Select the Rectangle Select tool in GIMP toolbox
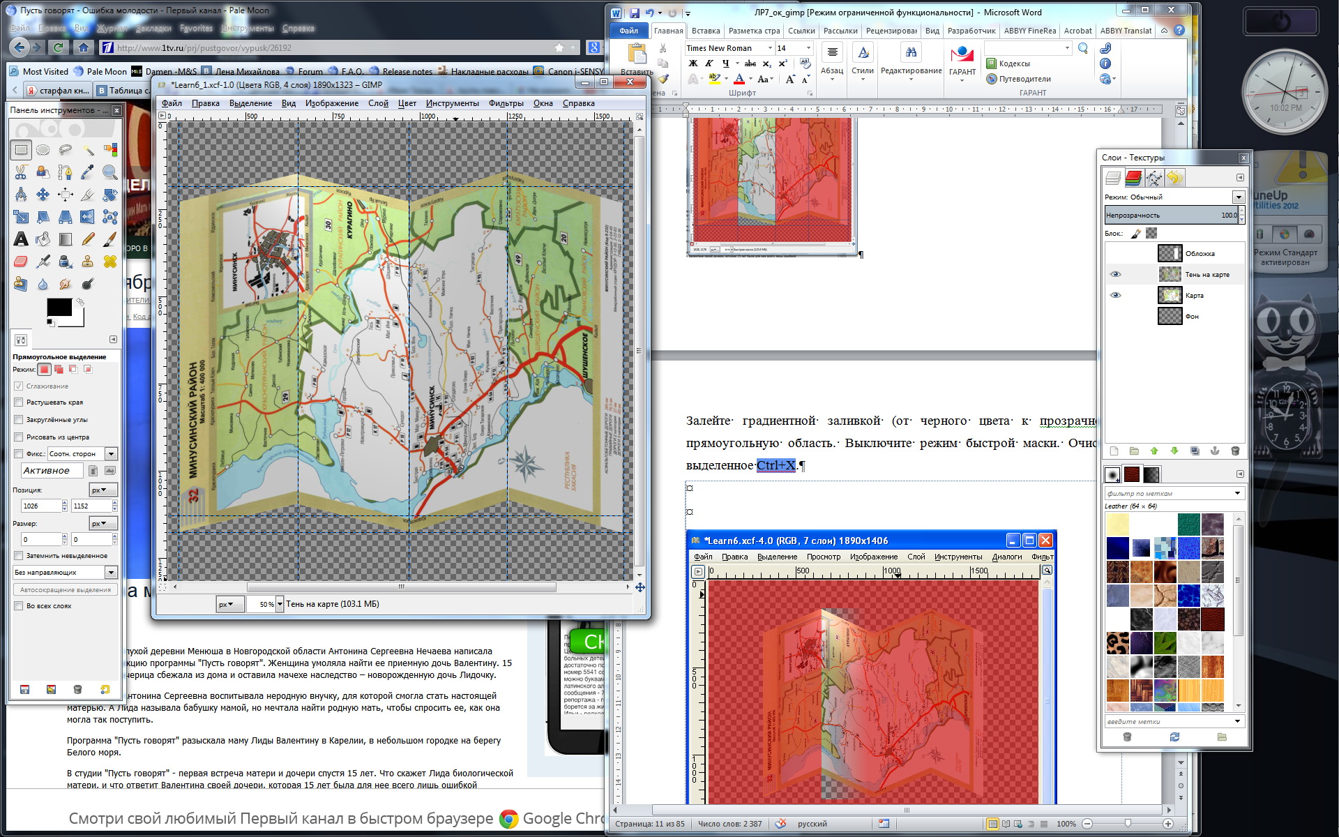Image resolution: width=1339 pixels, height=837 pixels. tap(21, 150)
